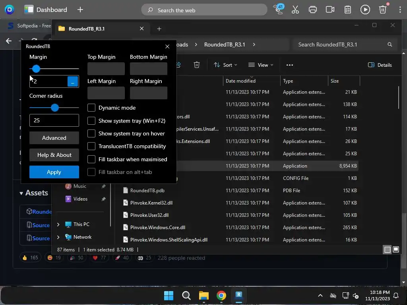The width and height of the screenshot is (407, 305).
Task: Switch to details list view icon in status bar
Action: pos(387,249)
